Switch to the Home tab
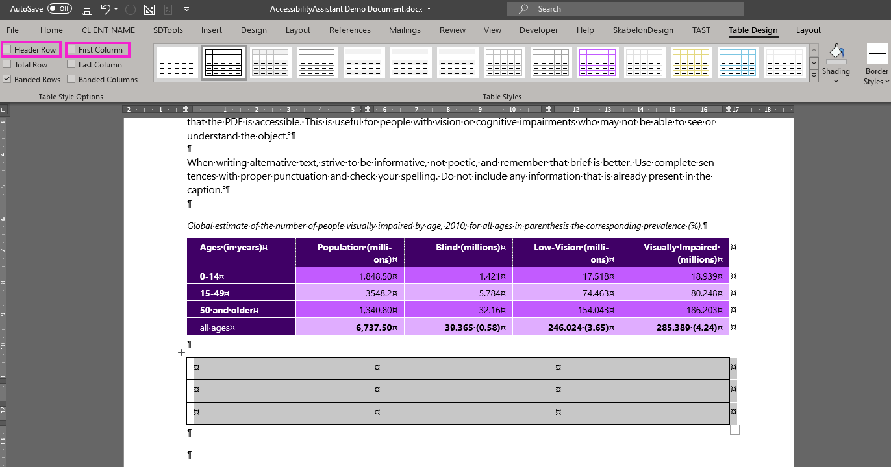The image size is (891, 467). (51, 30)
